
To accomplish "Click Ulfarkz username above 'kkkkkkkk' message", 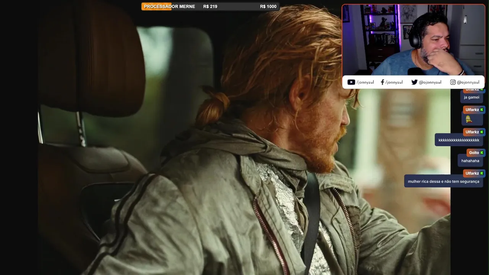I will click(472, 132).
